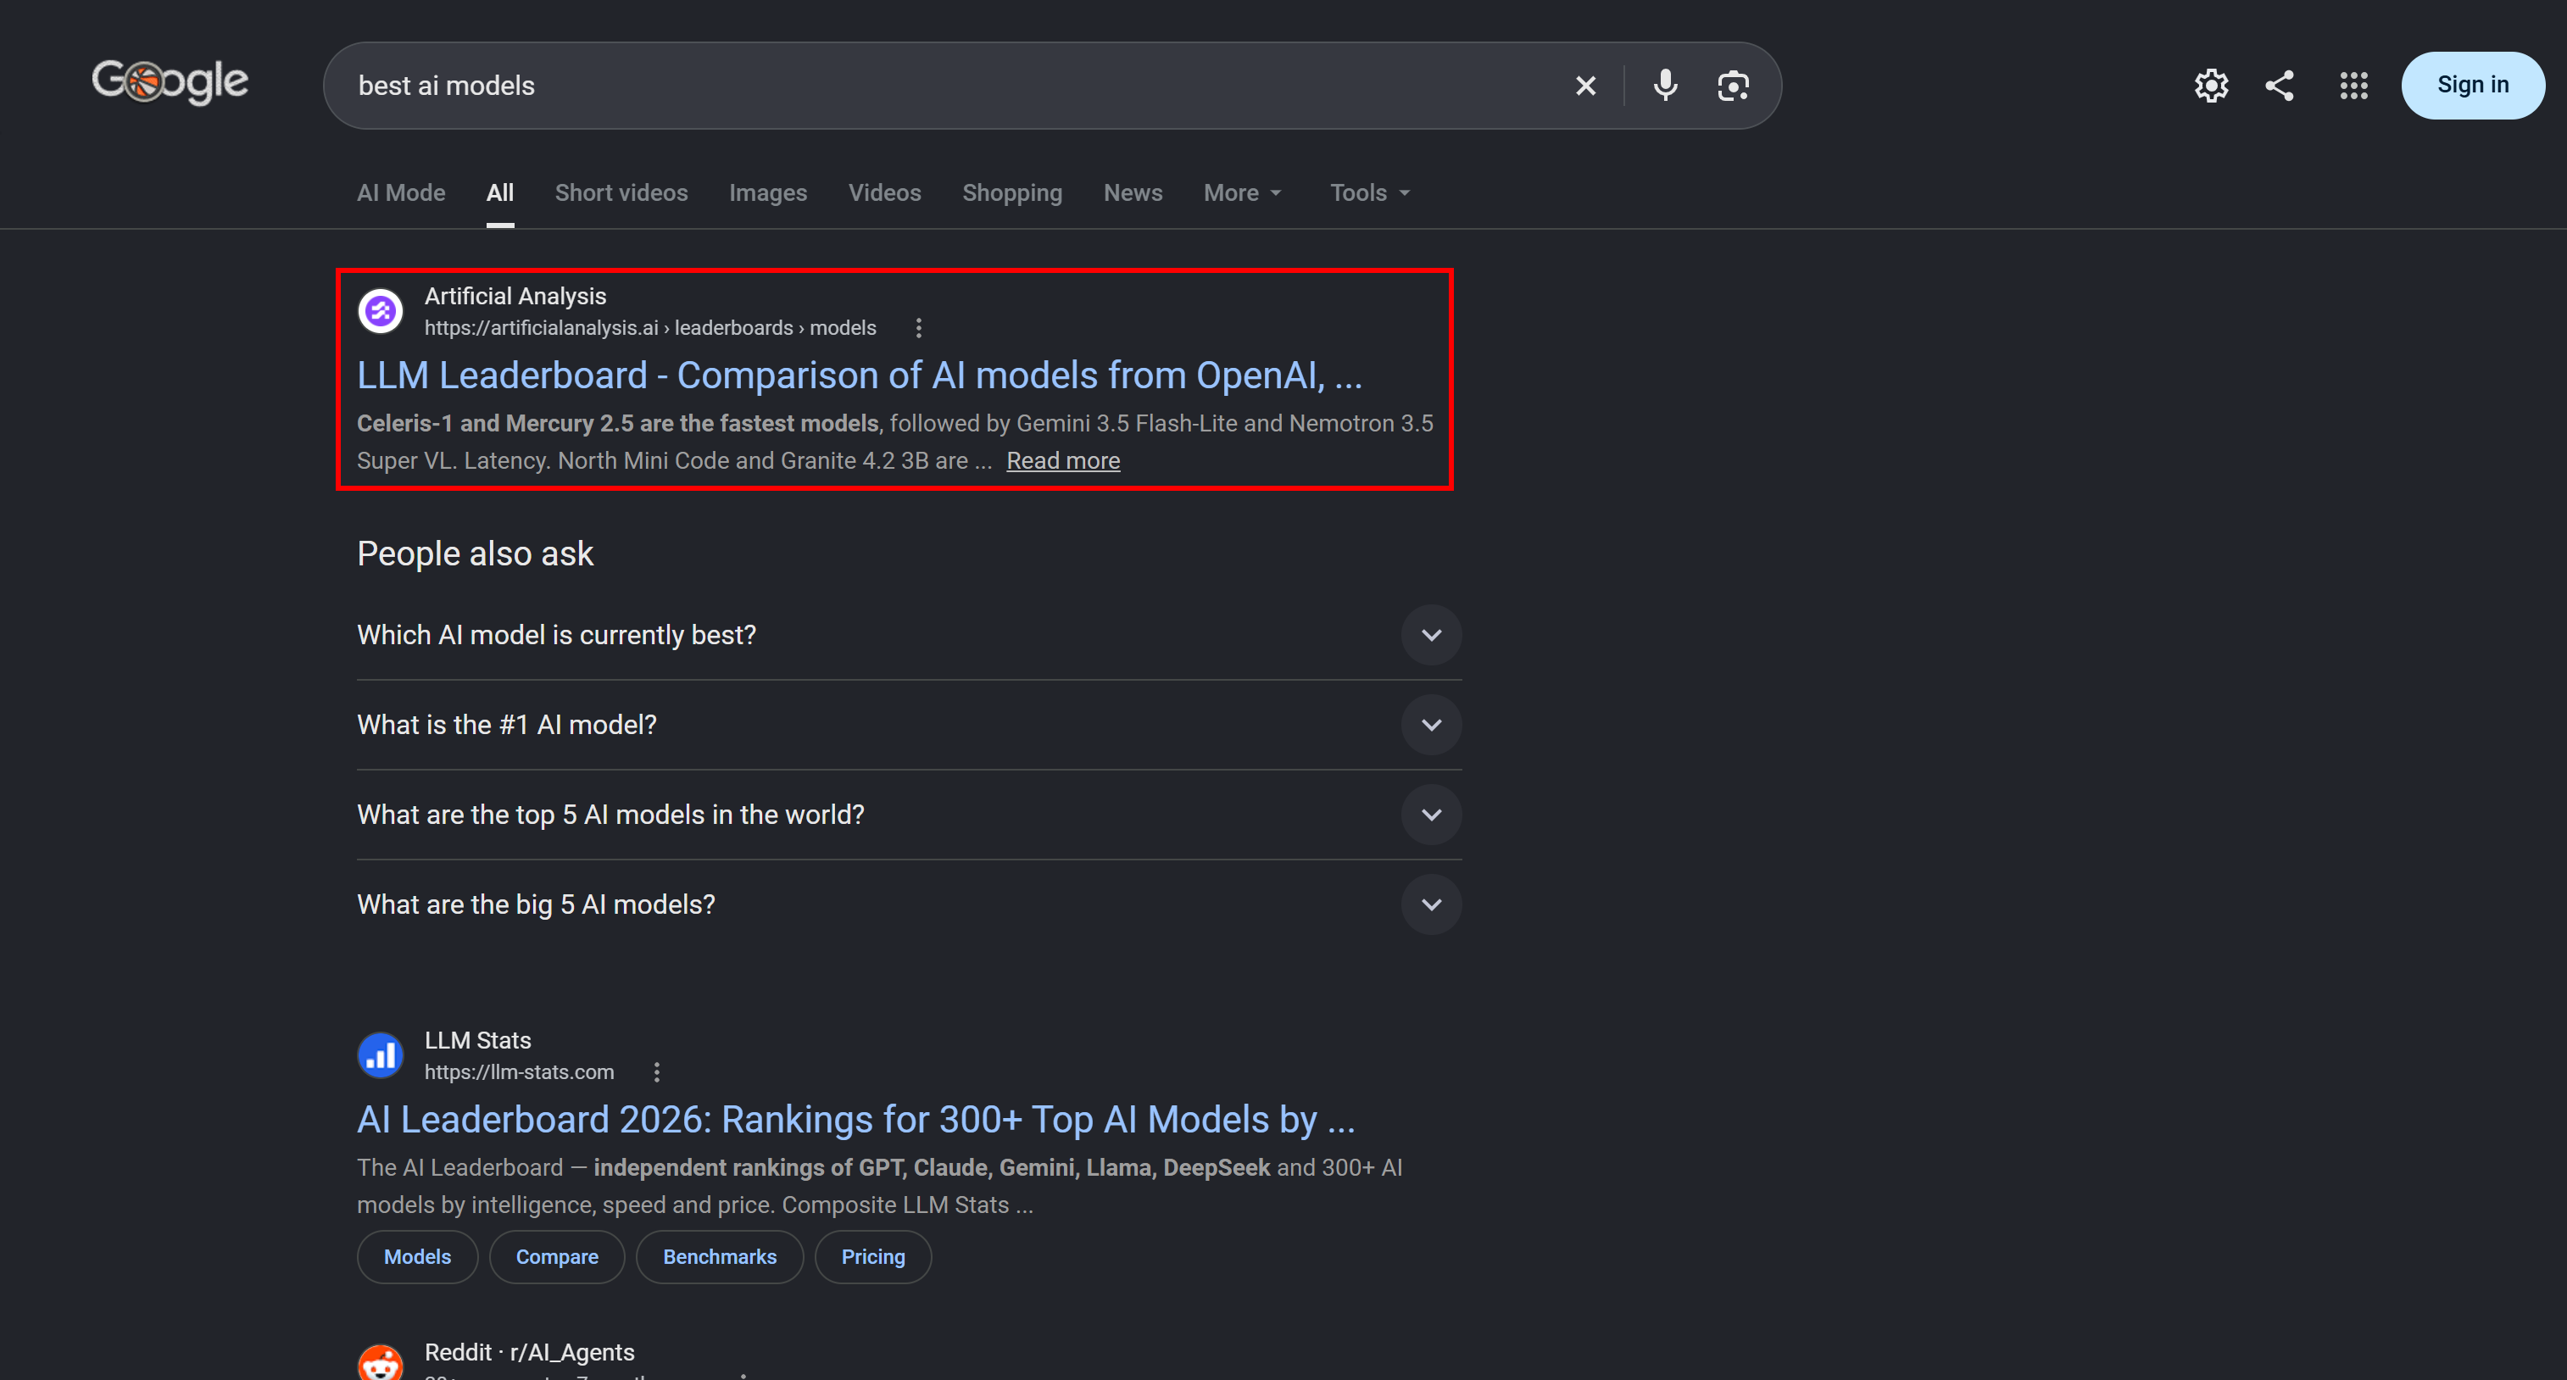
Task: Expand What are the top 5 AI models question
Action: point(909,815)
